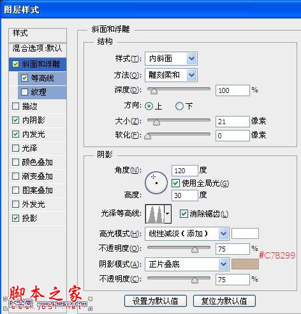The image size is (301, 314).
Task: Select the 光泽 style row
Action: 38,148
